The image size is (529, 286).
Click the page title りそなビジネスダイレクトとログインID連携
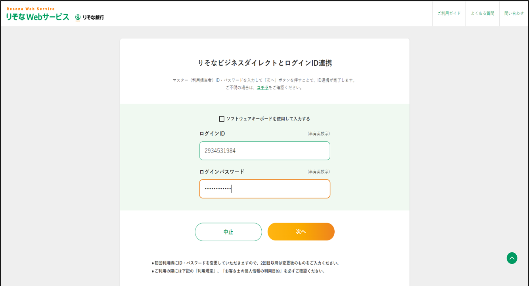[x=264, y=63]
